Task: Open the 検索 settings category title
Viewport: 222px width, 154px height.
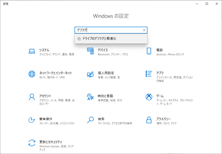Action: click(101, 119)
